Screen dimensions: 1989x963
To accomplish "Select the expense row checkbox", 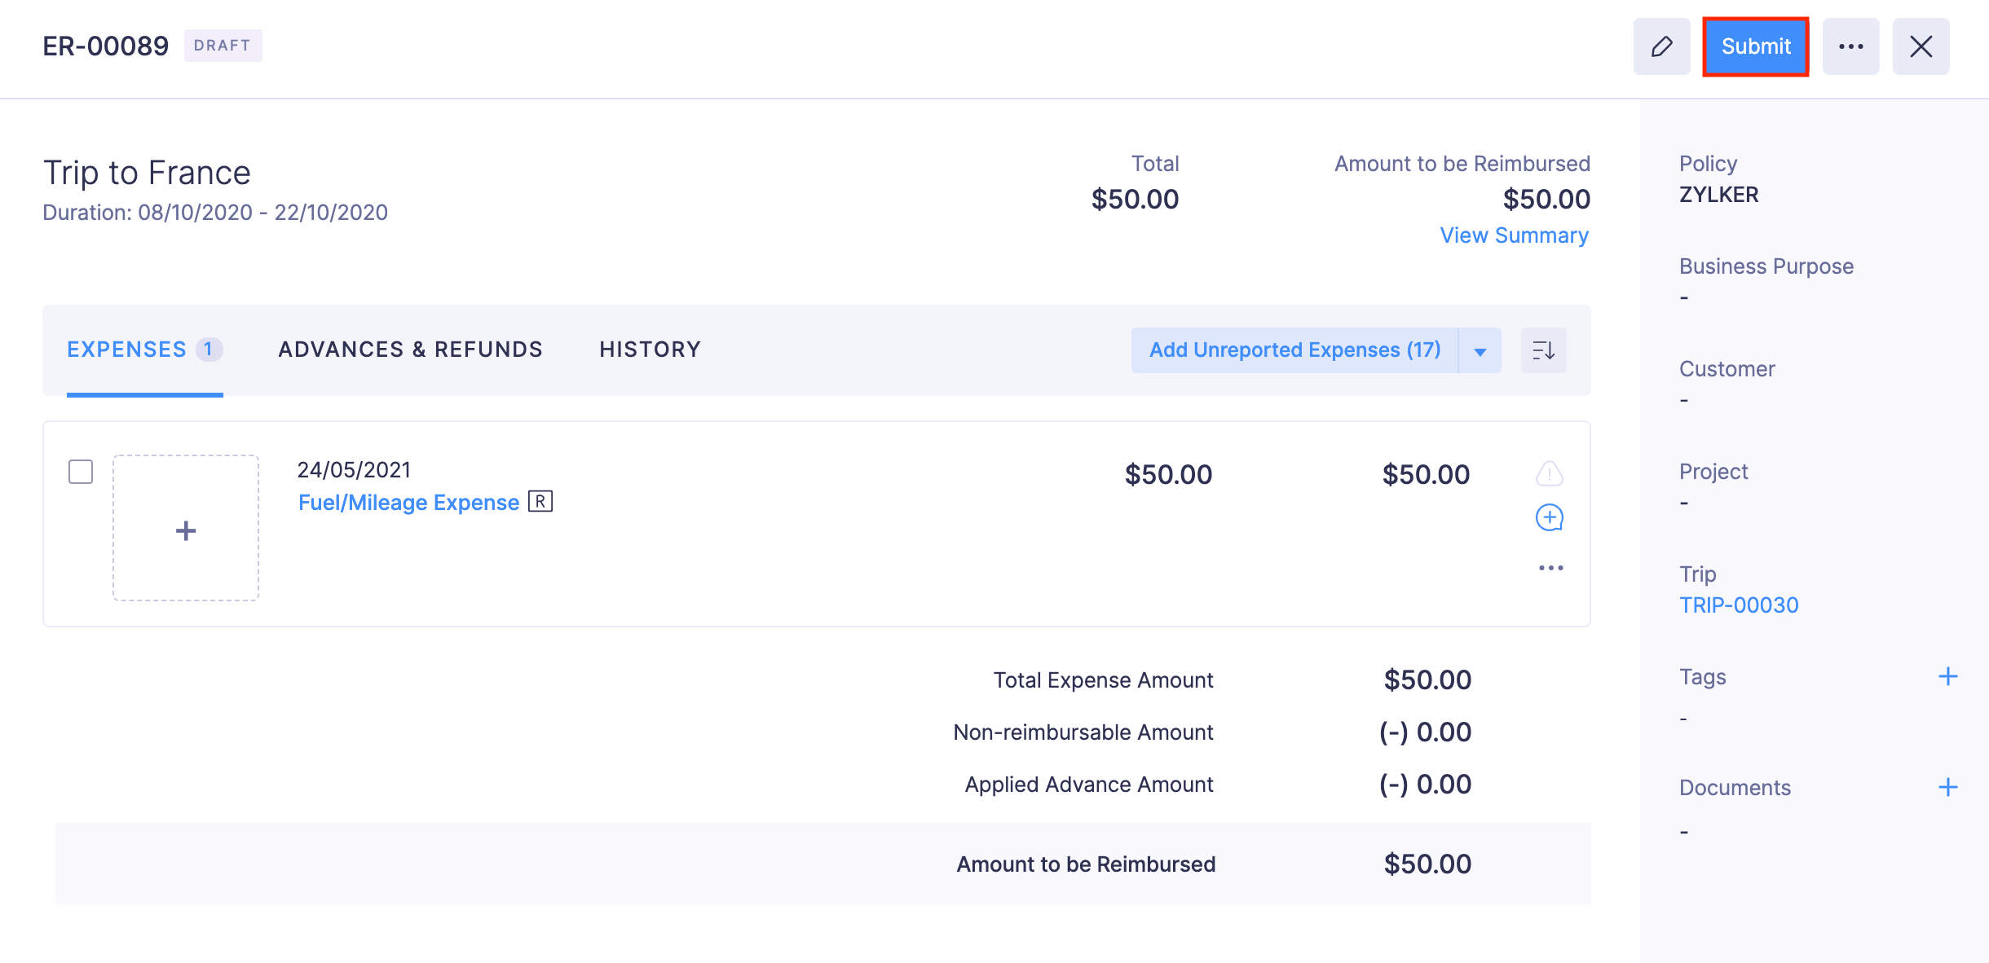I will click(81, 471).
